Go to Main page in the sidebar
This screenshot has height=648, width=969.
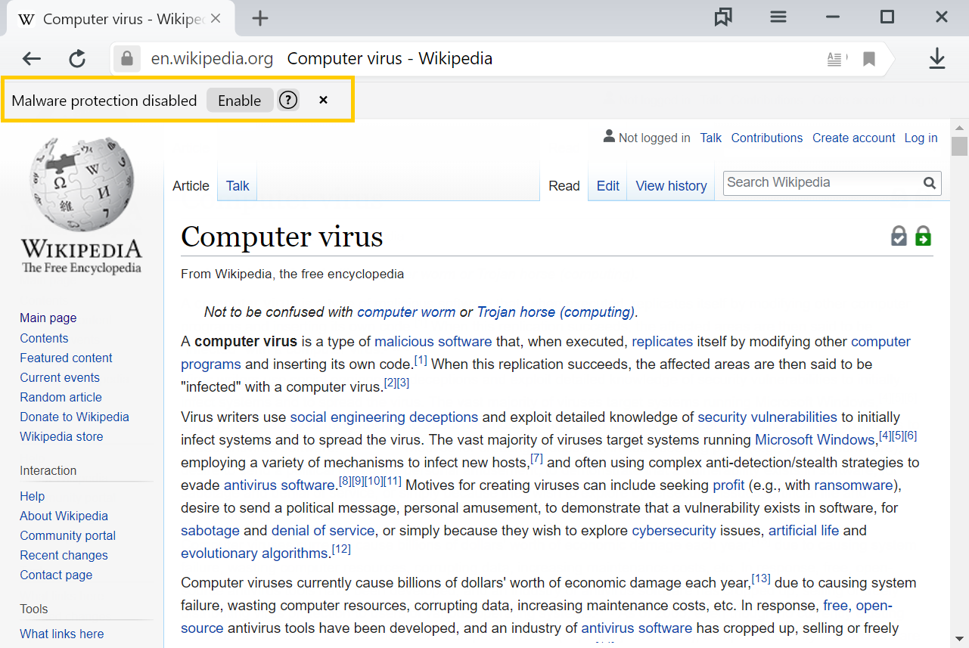coord(48,318)
